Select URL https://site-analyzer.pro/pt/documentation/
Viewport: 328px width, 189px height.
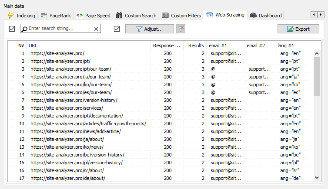[x=77, y=116]
